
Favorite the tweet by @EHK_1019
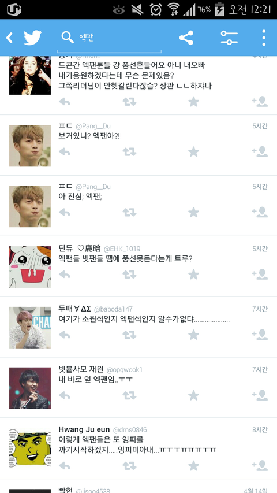pos(193,274)
